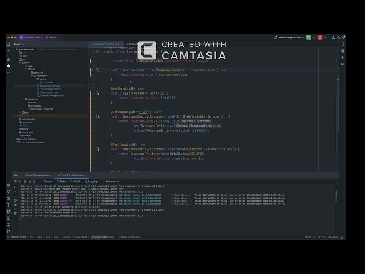Open the Project view dropdown

pyautogui.click(x=19, y=44)
